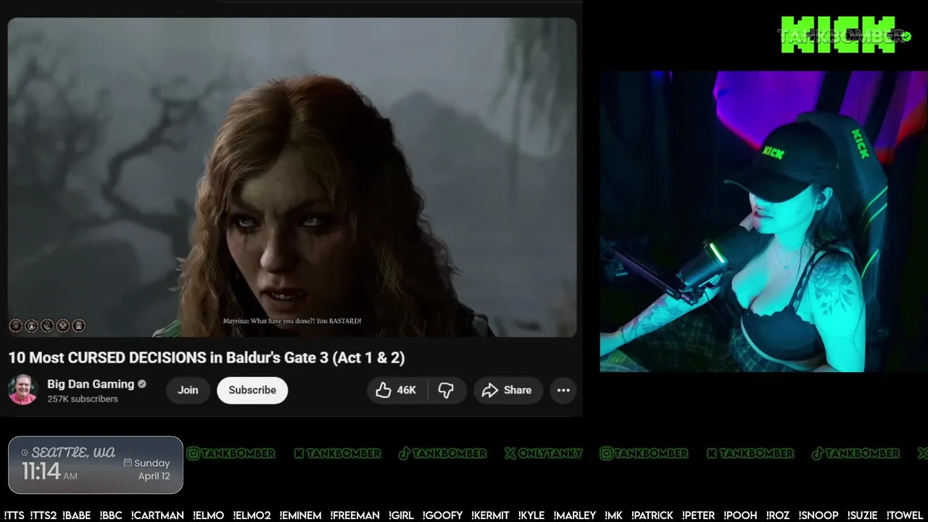The width and height of the screenshot is (928, 522).
Task: Click the clock icon beside Seattle, WA
Action: (25, 452)
